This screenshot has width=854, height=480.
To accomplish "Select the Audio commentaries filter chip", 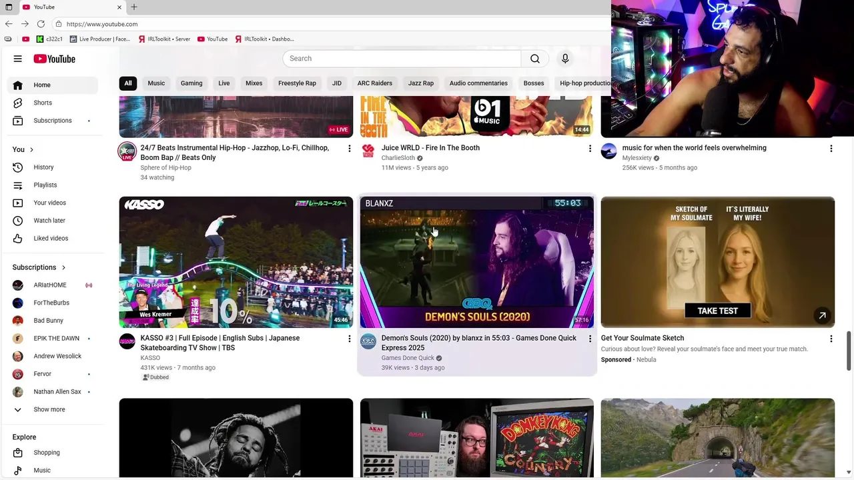I will click(478, 83).
